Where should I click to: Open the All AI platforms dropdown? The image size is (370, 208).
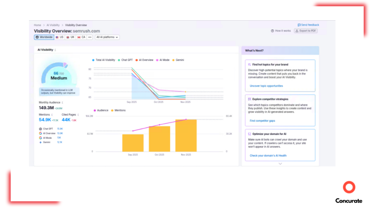(107, 37)
